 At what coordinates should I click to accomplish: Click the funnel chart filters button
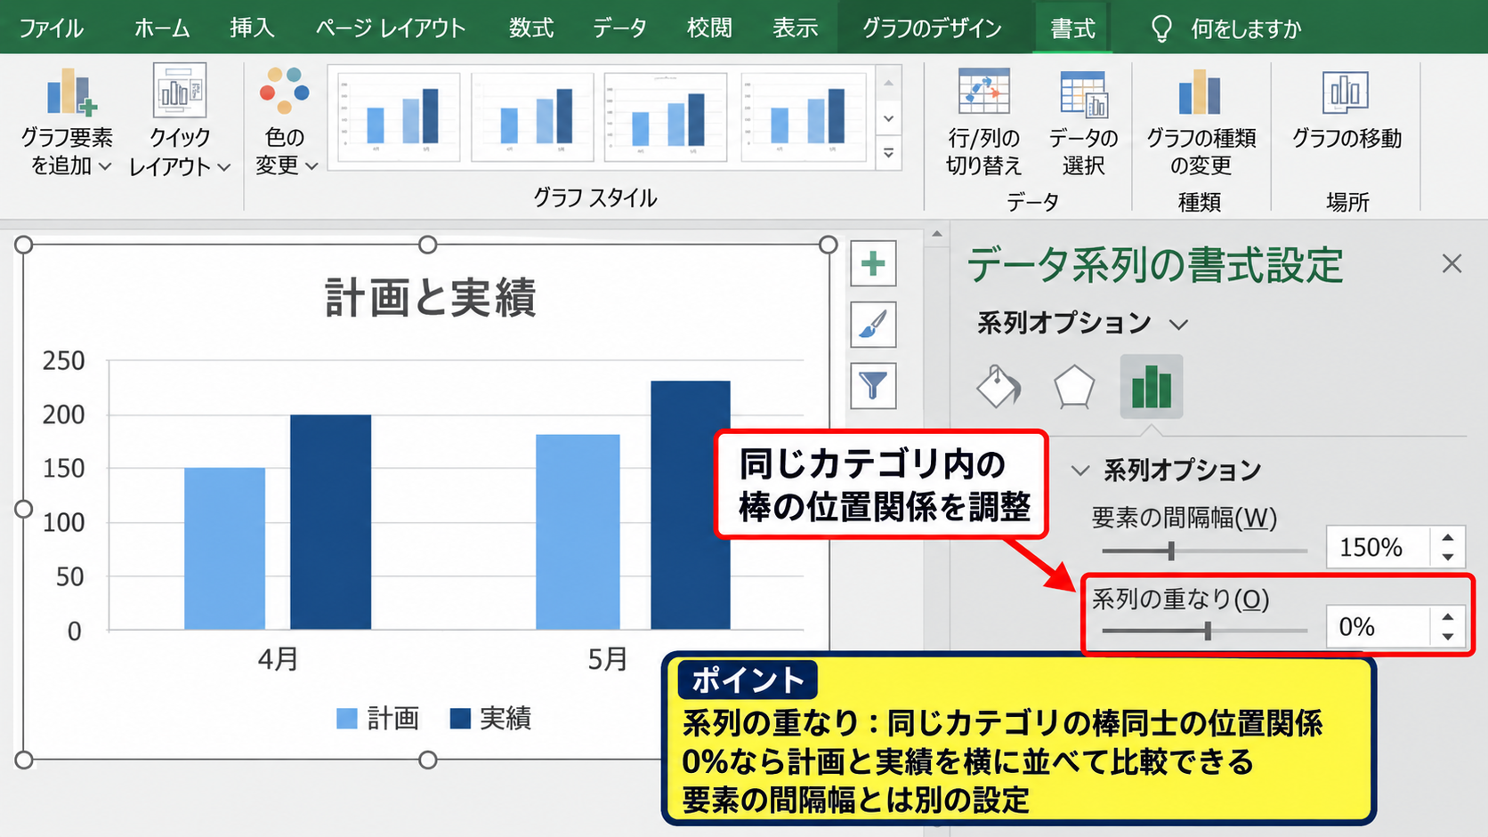pyautogui.click(x=873, y=386)
